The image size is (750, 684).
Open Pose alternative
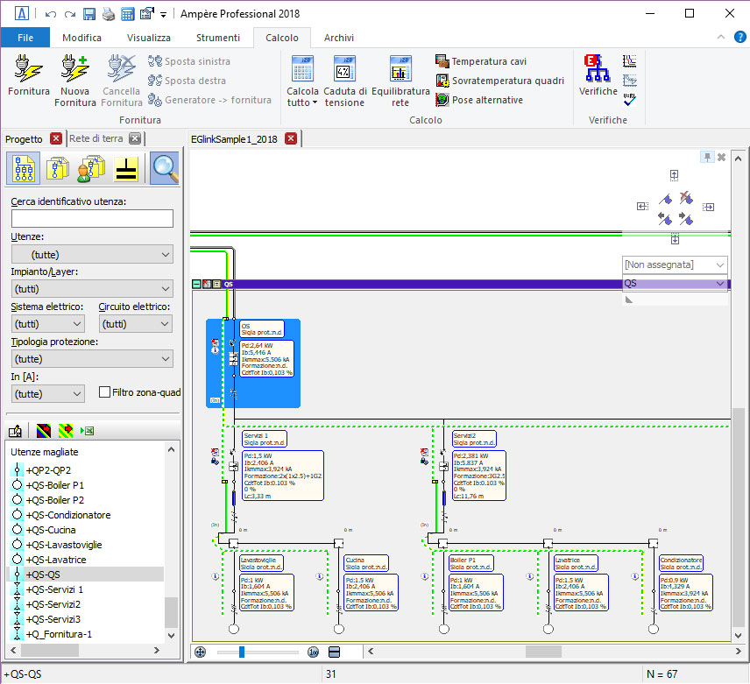pos(478,100)
